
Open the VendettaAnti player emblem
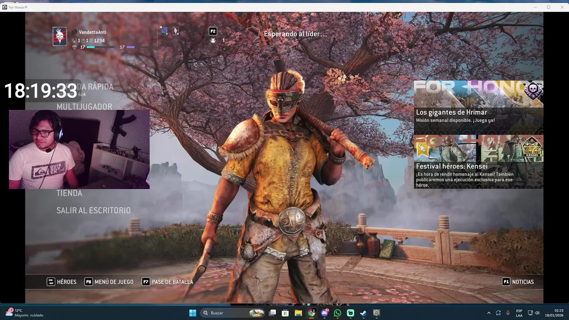pyautogui.click(x=60, y=36)
